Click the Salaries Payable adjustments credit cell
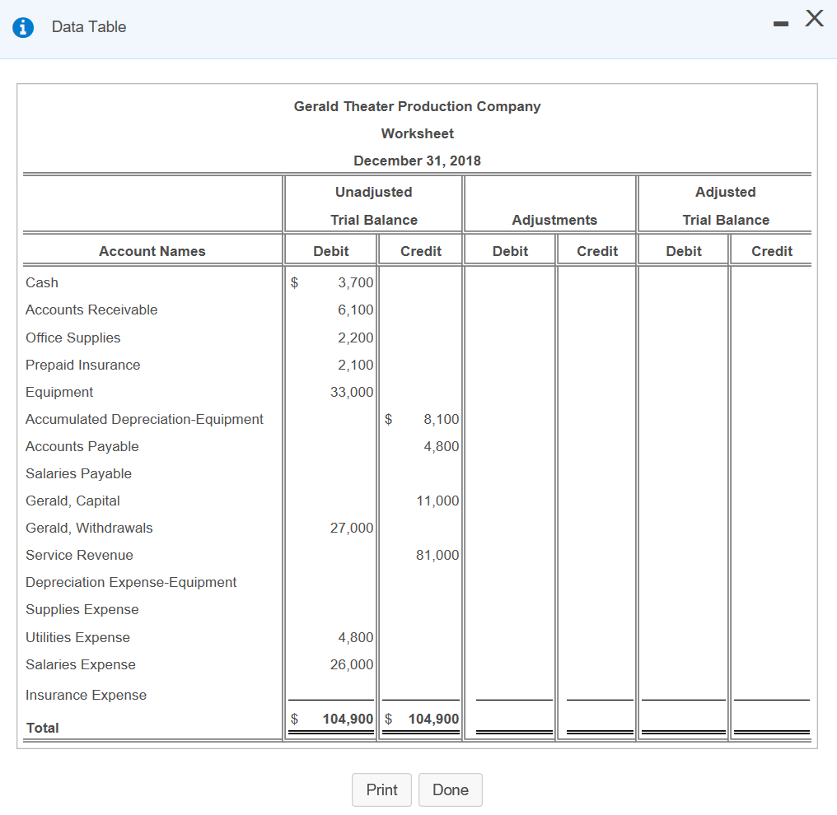Image resolution: width=837 pixels, height=815 pixels. point(596,473)
